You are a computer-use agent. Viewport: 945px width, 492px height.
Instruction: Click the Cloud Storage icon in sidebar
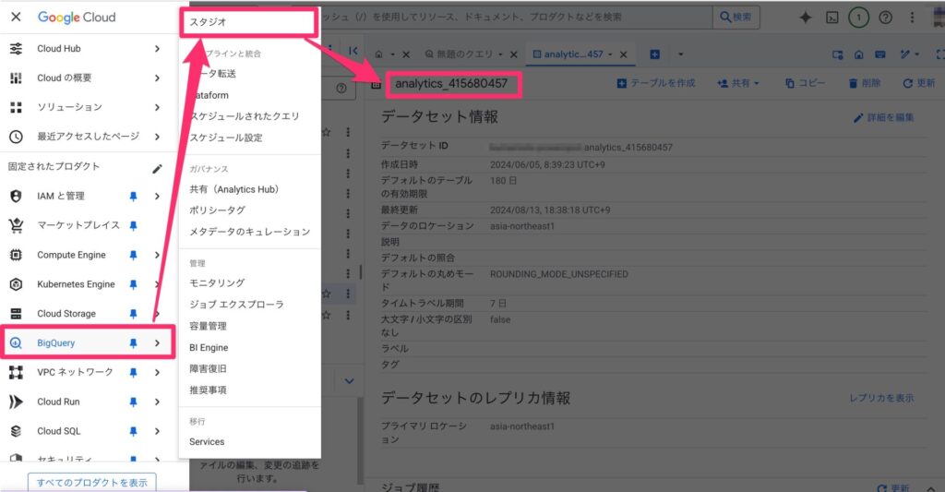click(16, 314)
